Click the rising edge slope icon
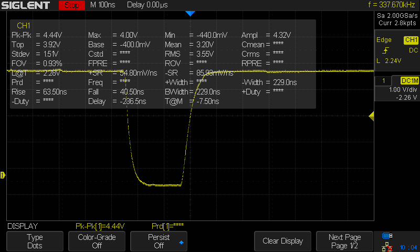This screenshot has height=252, width=420. pyautogui.click(x=385, y=50)
